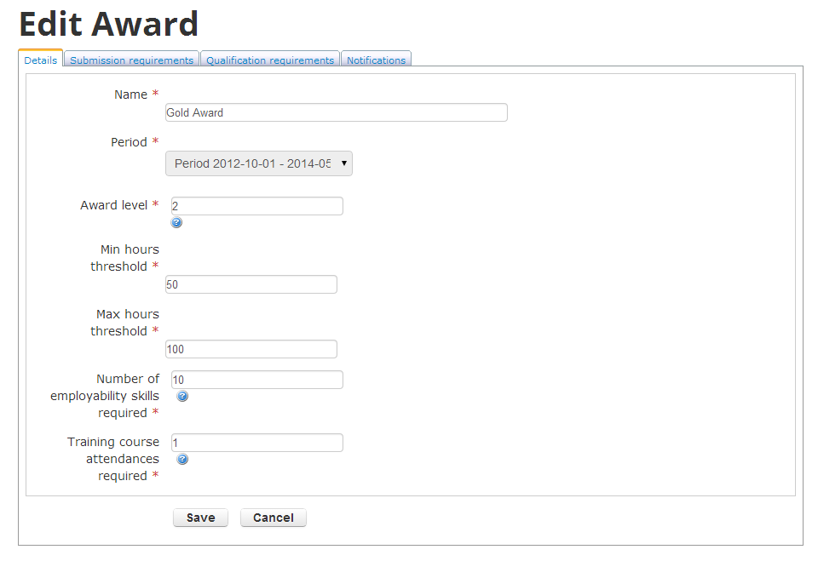Open Submission requirements tab

131,60
